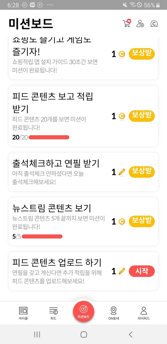The image size is (167, 344).
Task: Switch to the 아티클 tab
Action: pyautogui.click(x=23, y=313)
